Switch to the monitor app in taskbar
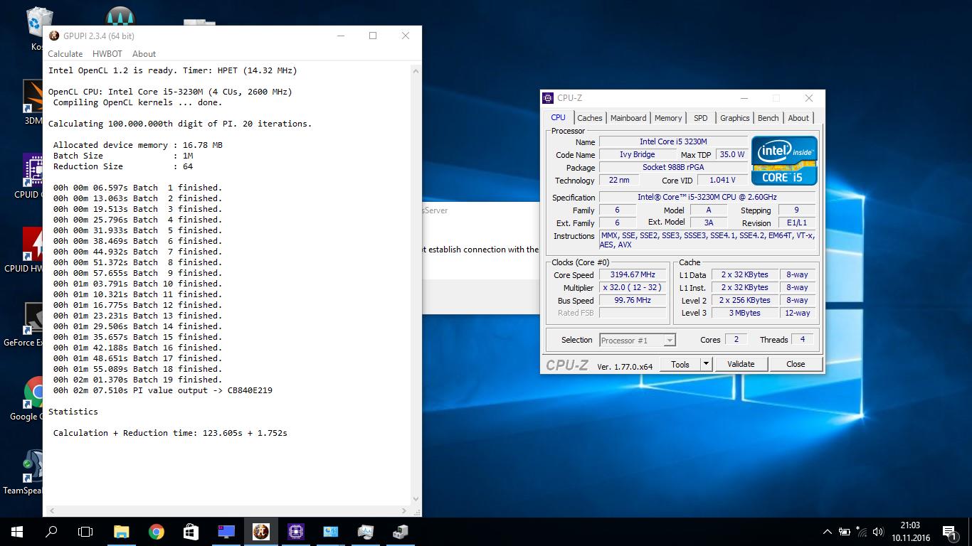 click(226, 531)
